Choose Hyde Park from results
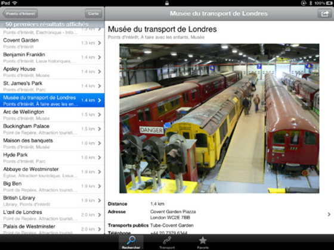 coord(52,158)
